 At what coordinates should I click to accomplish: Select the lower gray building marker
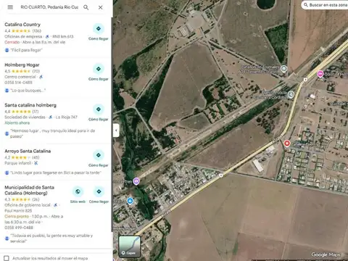point(291,94)
